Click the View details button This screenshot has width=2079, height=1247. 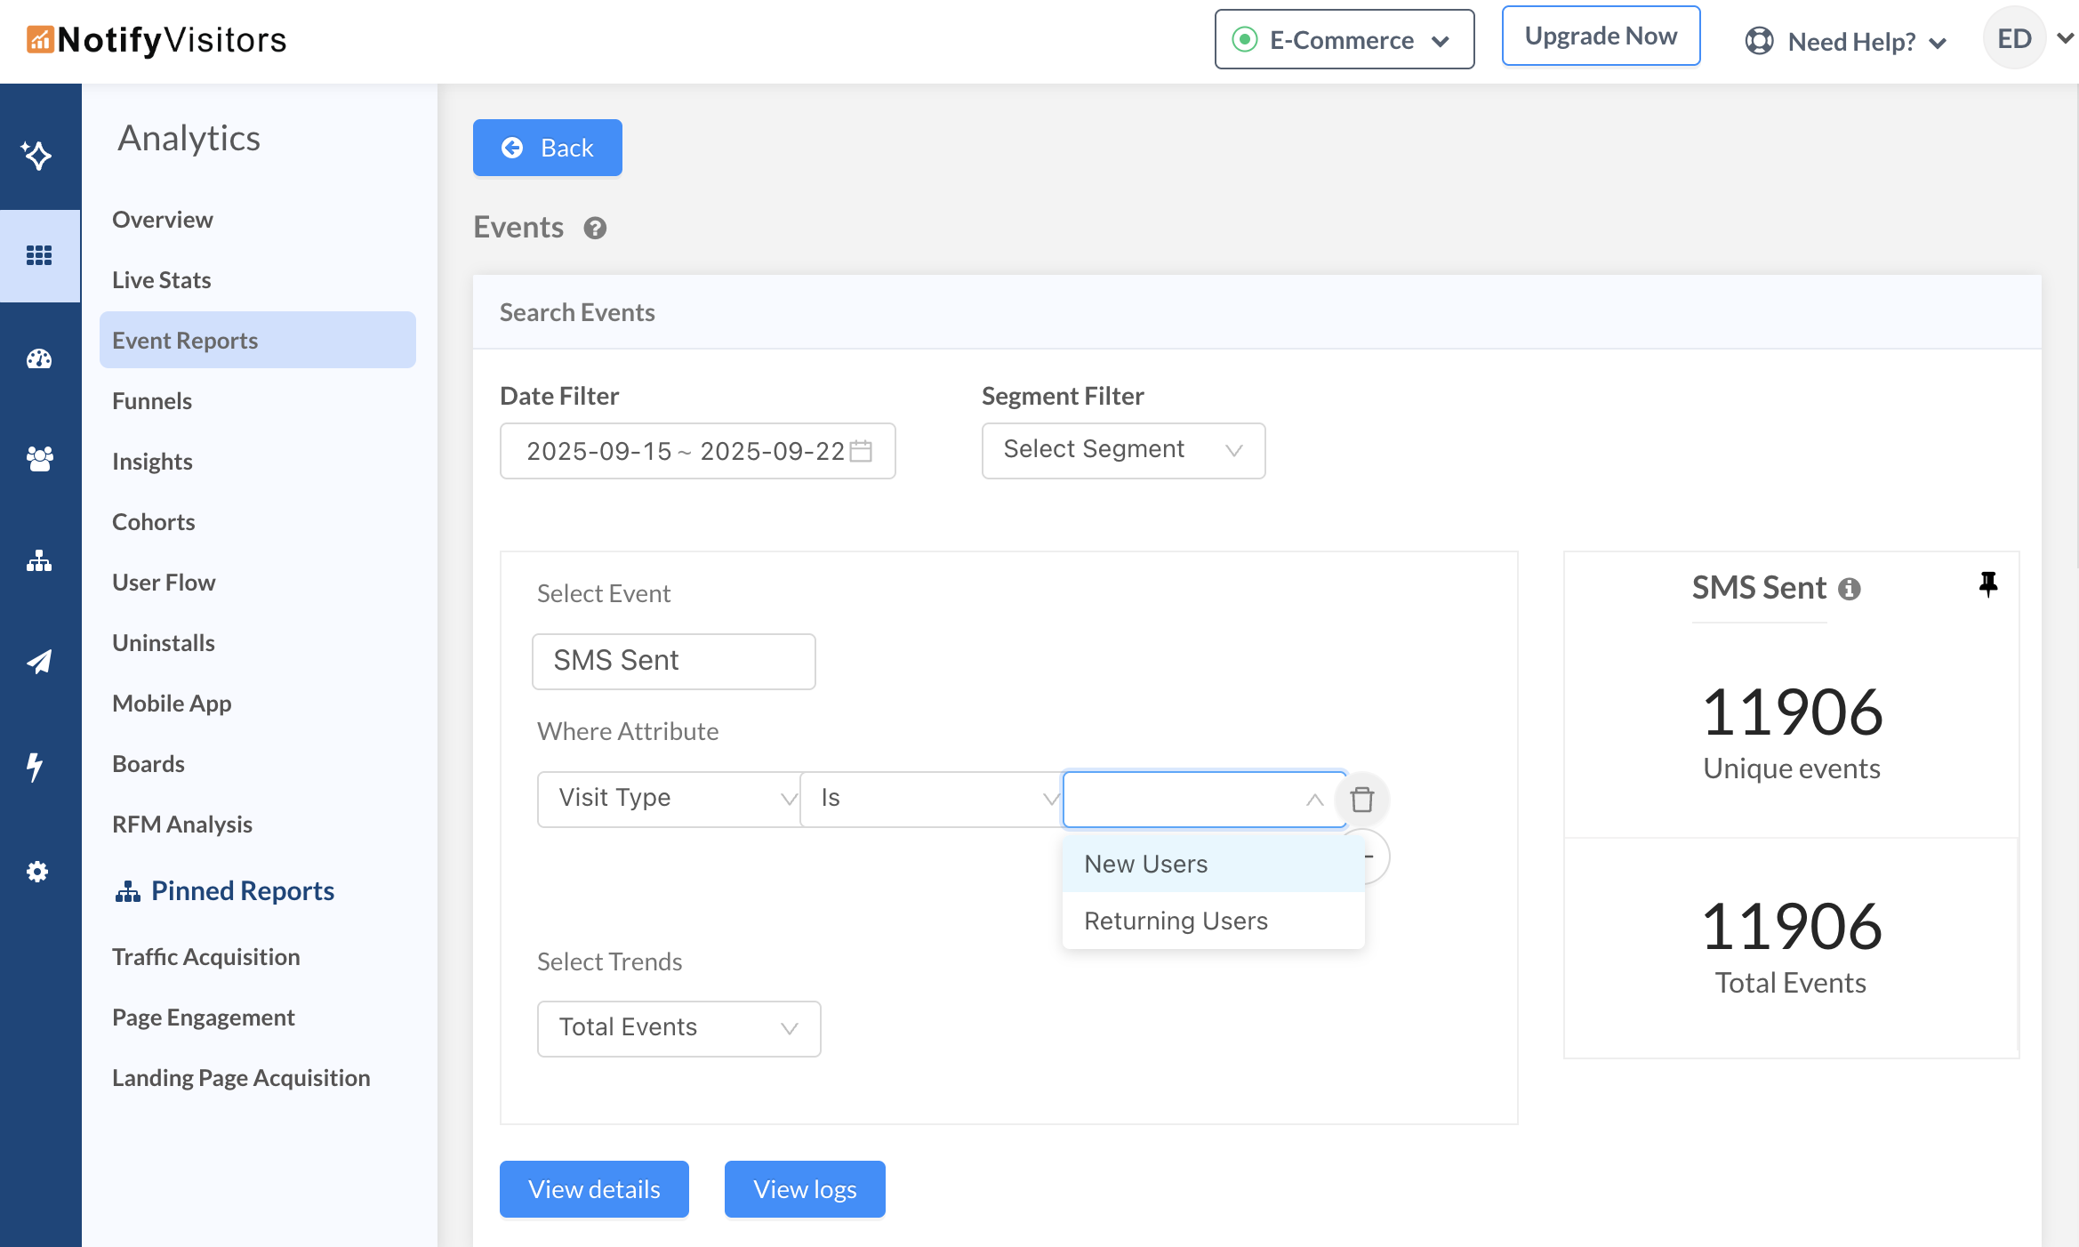(x=594, y=1189)
